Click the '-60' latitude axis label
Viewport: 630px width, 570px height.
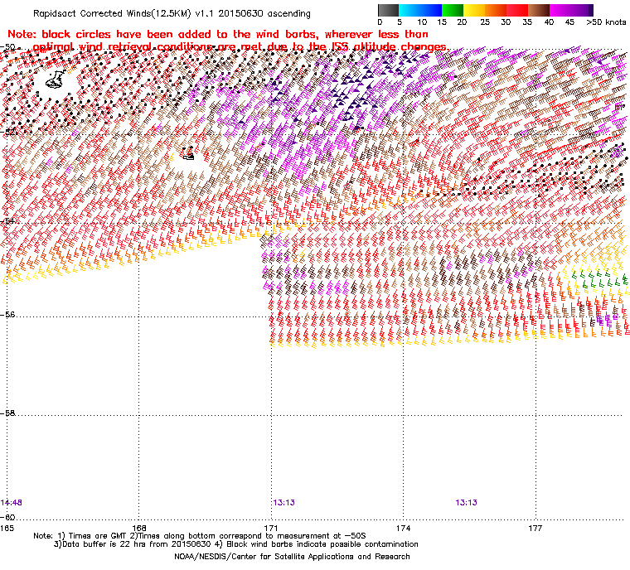click(x=8, y=517)
